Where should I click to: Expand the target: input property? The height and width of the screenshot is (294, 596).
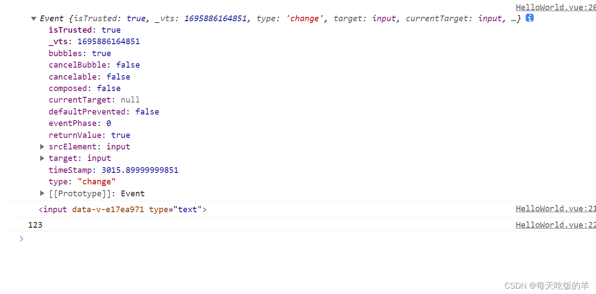coord(42,158)
